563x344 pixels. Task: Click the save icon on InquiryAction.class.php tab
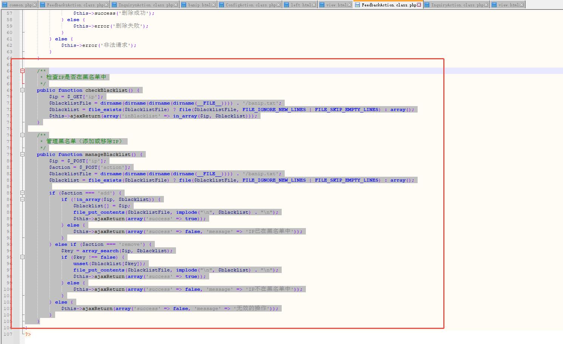(427, 5)
